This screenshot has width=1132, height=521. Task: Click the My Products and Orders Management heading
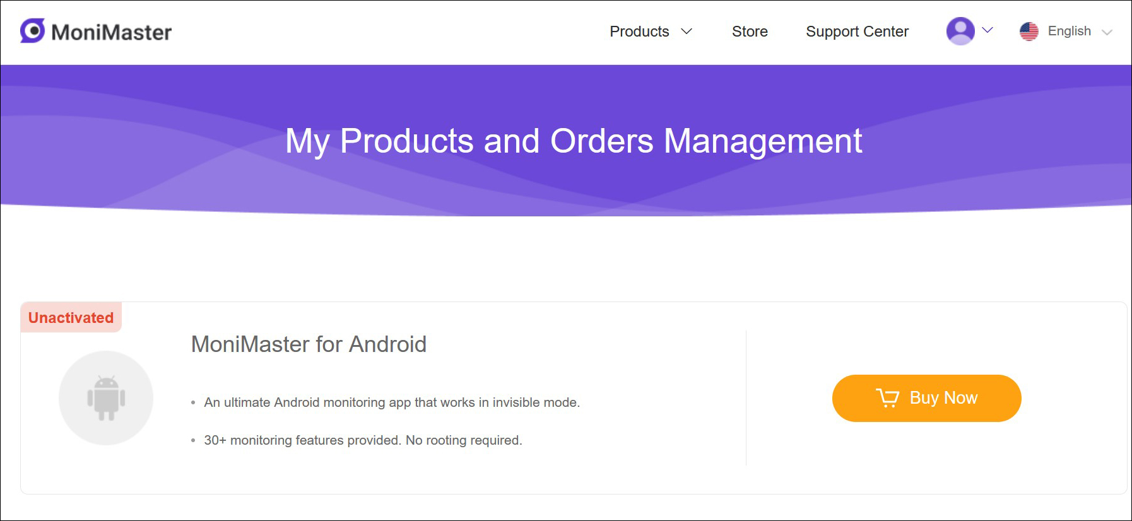[574, 141]
